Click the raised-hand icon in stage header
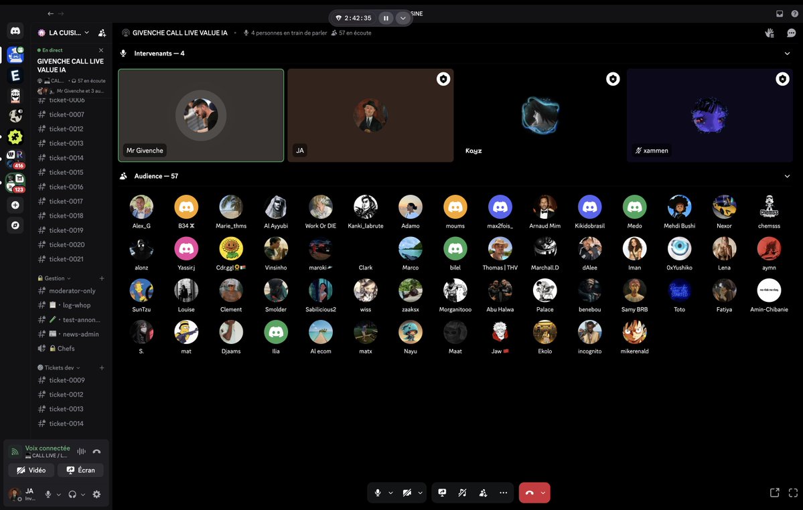 [770, 33]
